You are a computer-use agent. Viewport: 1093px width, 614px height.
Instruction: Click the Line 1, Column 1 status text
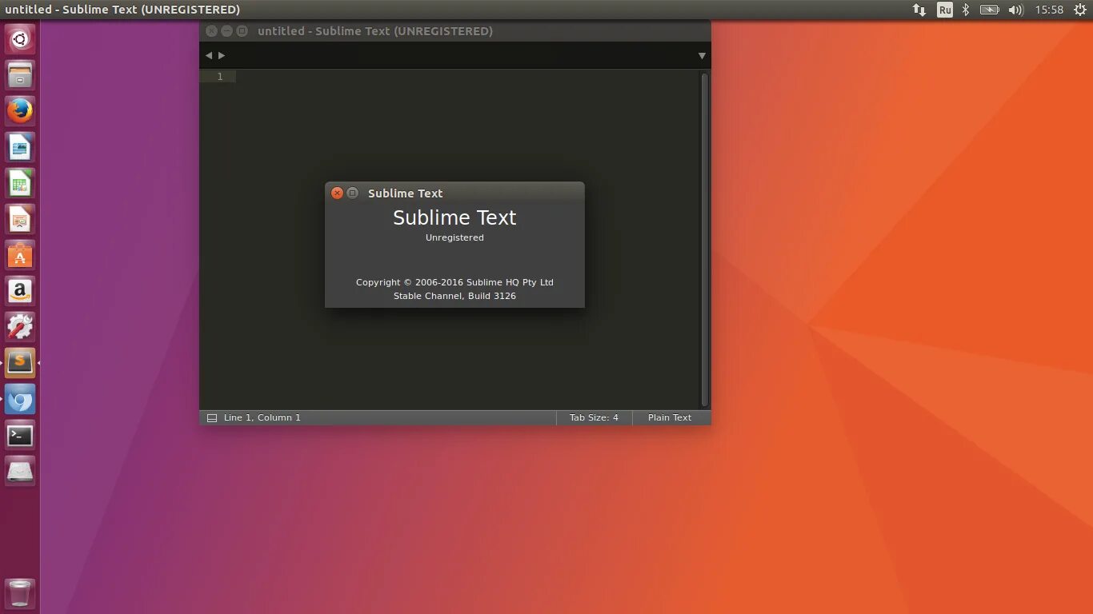262,417
